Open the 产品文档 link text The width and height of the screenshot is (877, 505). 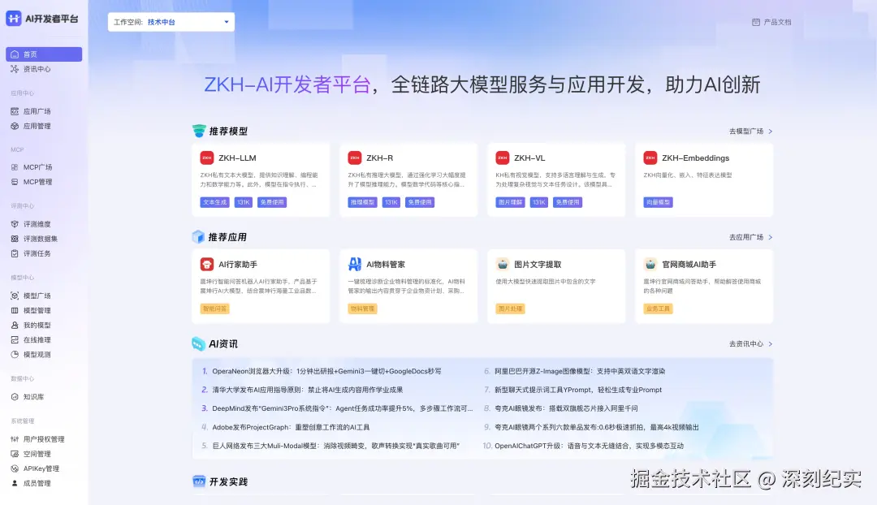coord(777,22)
